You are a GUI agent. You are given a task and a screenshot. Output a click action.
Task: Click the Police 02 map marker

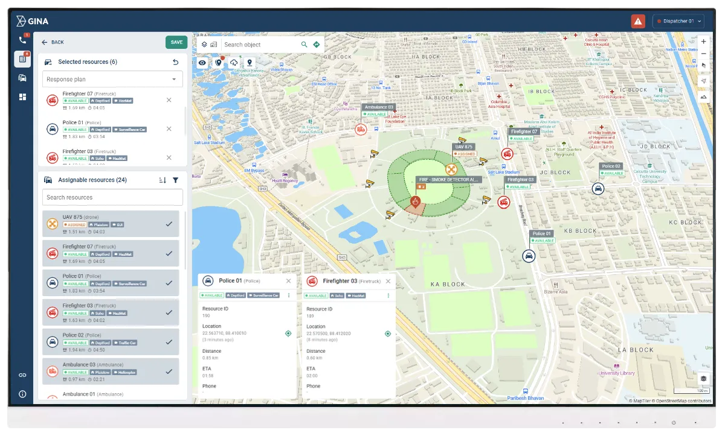598,189
